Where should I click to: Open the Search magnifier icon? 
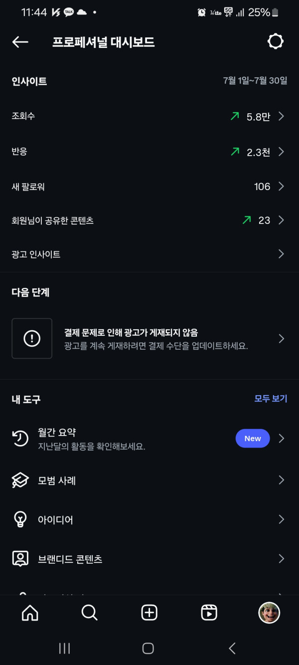point(89,613)
